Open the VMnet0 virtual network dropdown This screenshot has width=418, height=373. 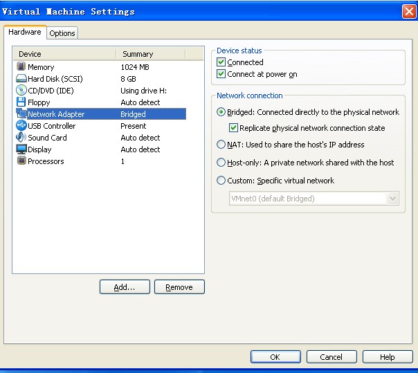pos(393,199)
